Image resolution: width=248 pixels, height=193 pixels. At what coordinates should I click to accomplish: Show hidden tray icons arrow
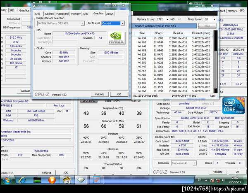coord(206,180)
